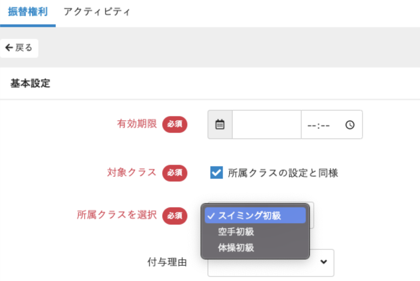
Task: Expand the 付与理由 dropdown chevron
Action: (x=324, y=262)
